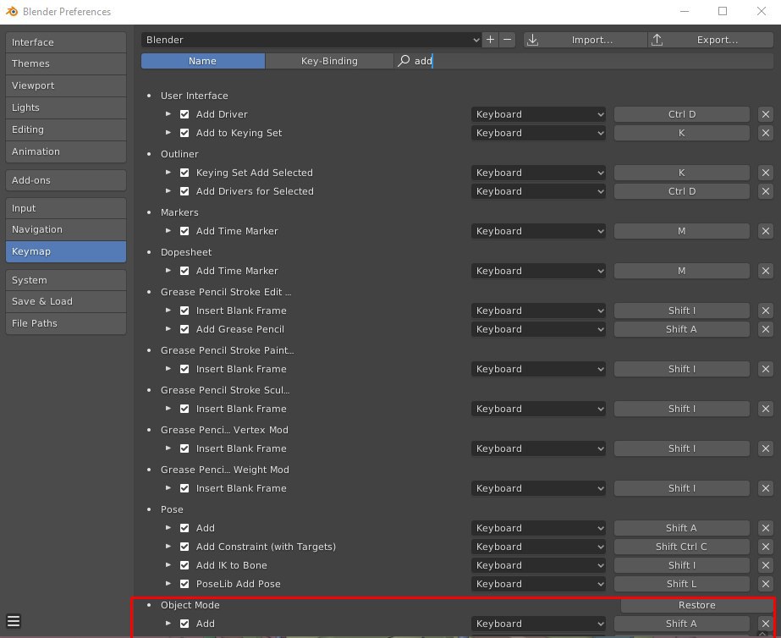Click the search magnifier icon
781x638 pixels.
[x=404, y=61]
